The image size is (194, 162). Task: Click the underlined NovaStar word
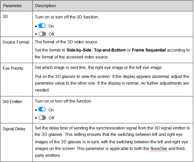pos(159,149)
